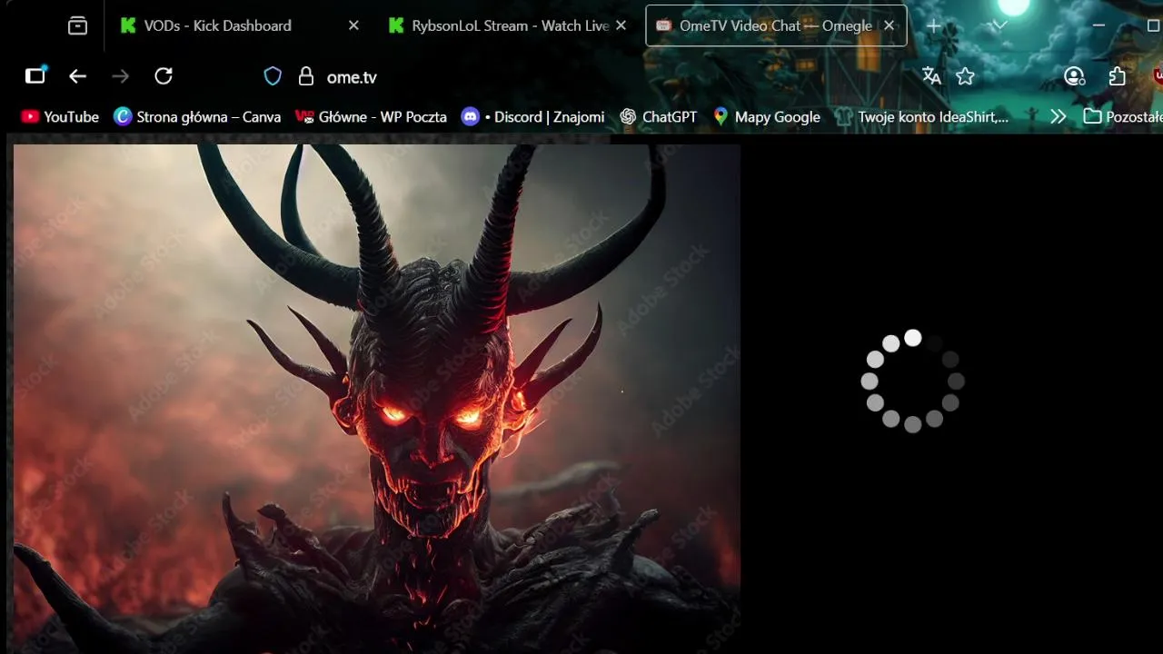Close the RybsonLoL Stream tab
The width and height of the screenshot is (1163, 654).
(x=621, y=25)
